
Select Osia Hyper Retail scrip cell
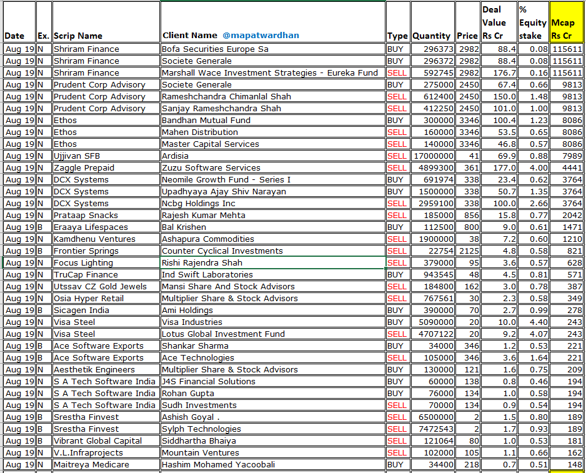[106, 299]
